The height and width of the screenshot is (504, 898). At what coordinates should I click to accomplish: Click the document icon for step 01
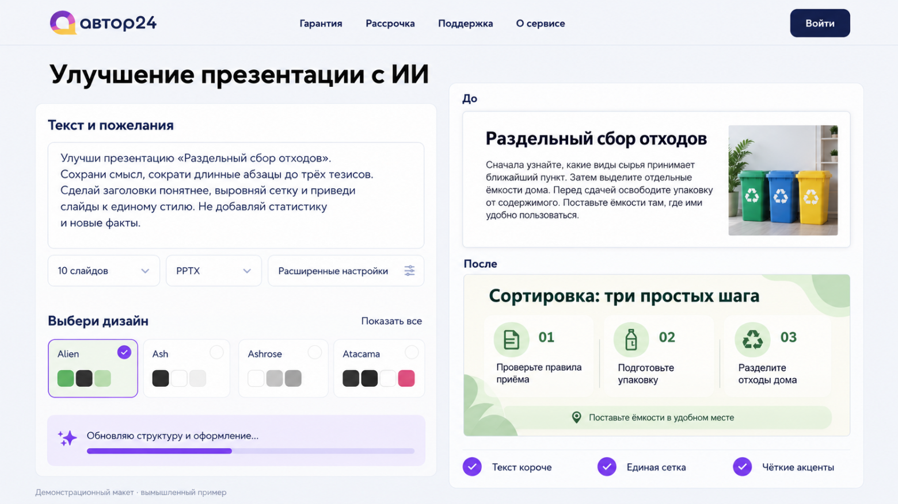(511, 340)
